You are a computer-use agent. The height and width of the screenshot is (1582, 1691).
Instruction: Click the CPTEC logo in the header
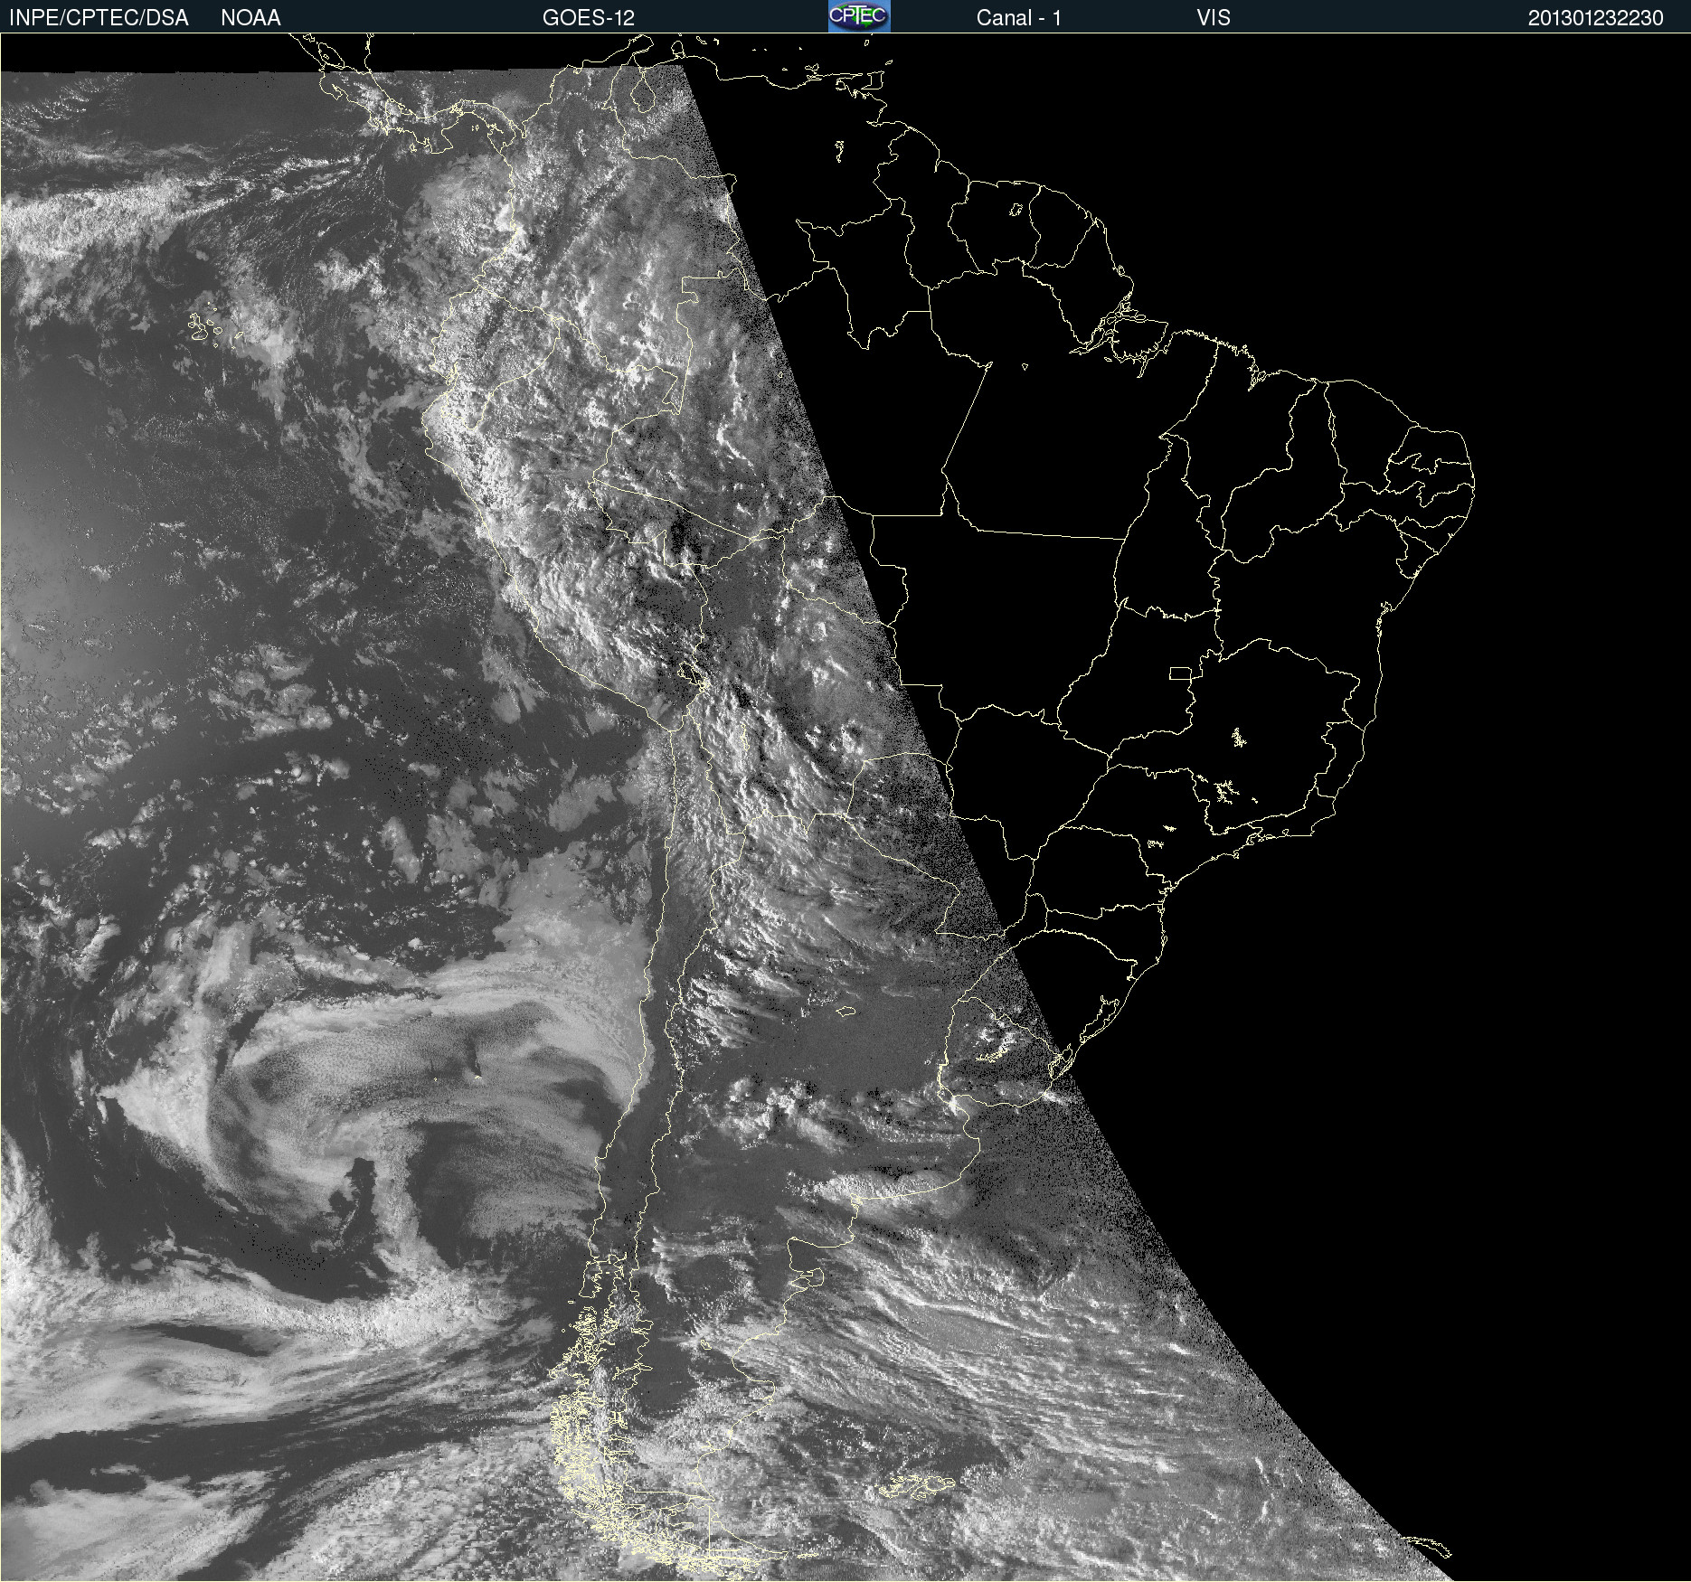point(859,16)
